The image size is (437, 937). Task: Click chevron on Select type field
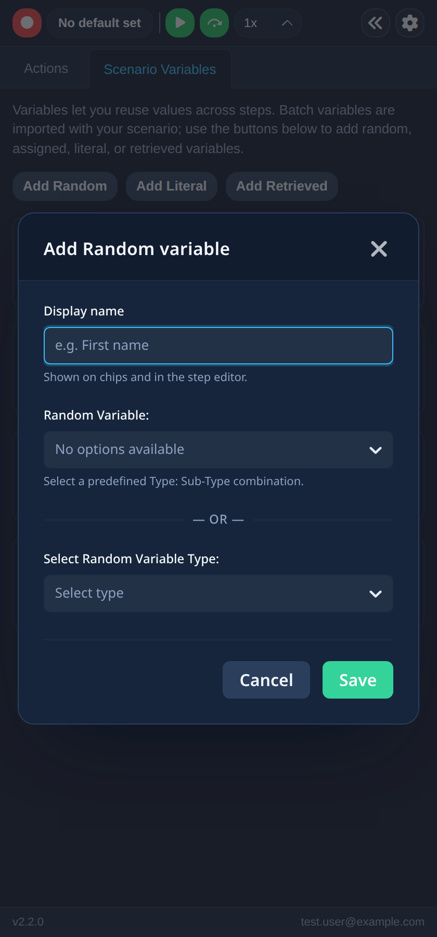[376, 594]
